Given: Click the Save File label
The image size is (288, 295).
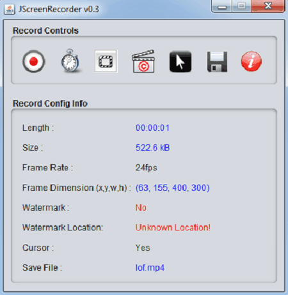Looking at the screenshot, I should pos(42,268).
